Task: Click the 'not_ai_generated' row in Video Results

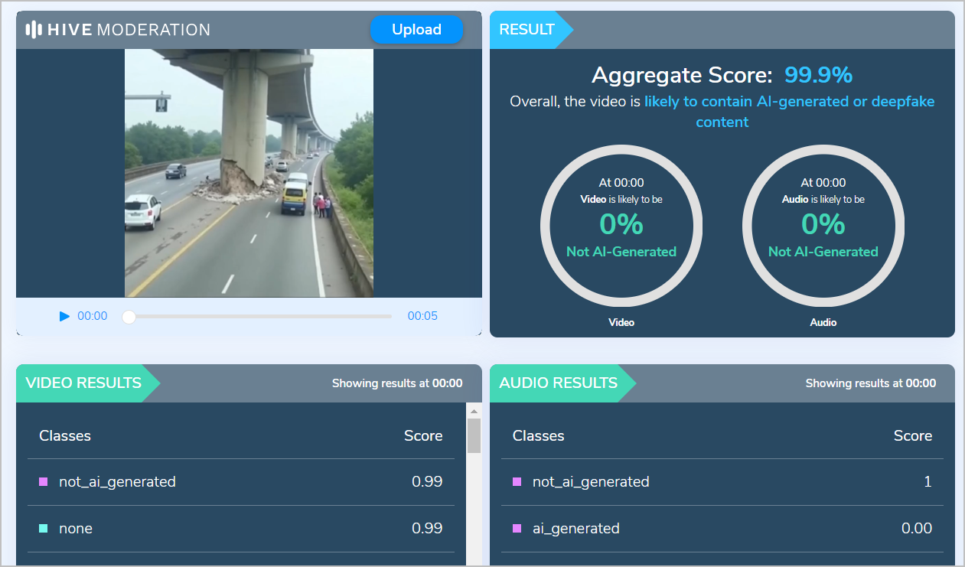Action: coord(241,482)
